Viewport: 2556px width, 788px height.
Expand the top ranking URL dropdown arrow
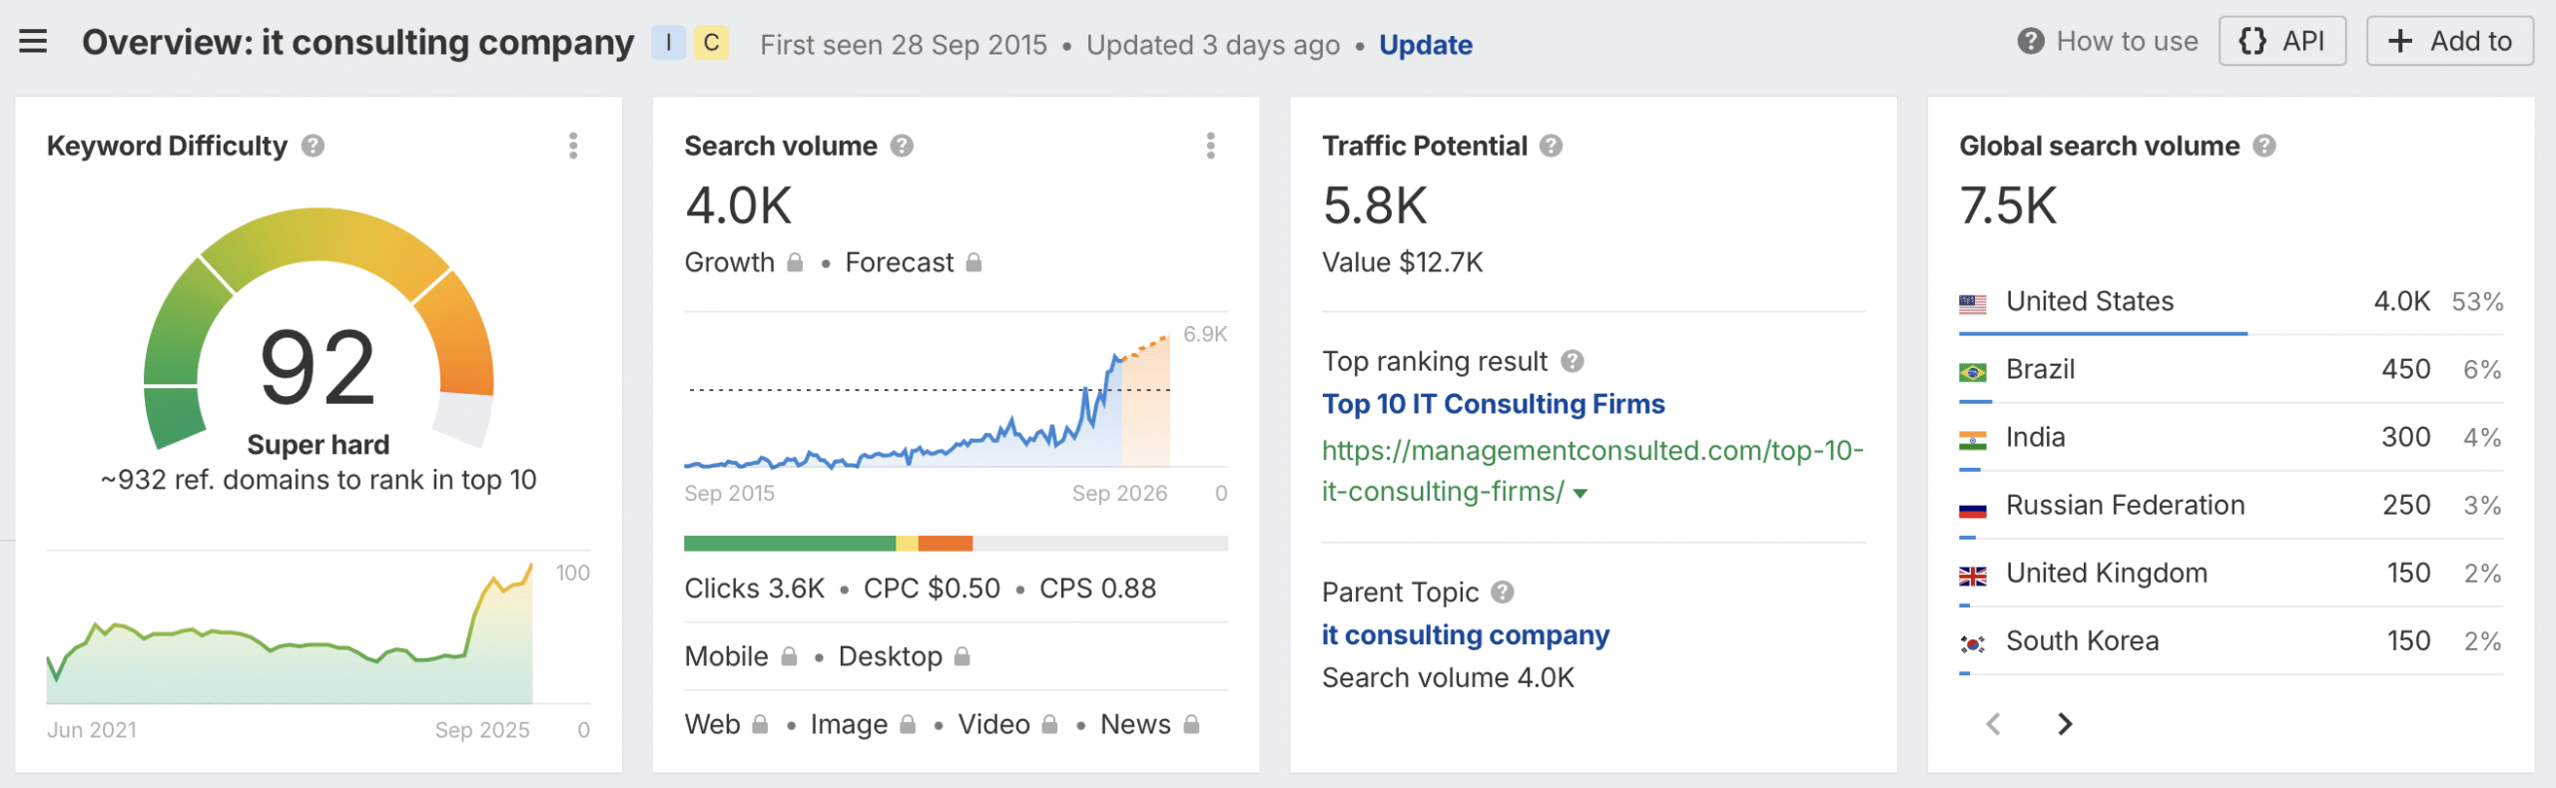1581,493
